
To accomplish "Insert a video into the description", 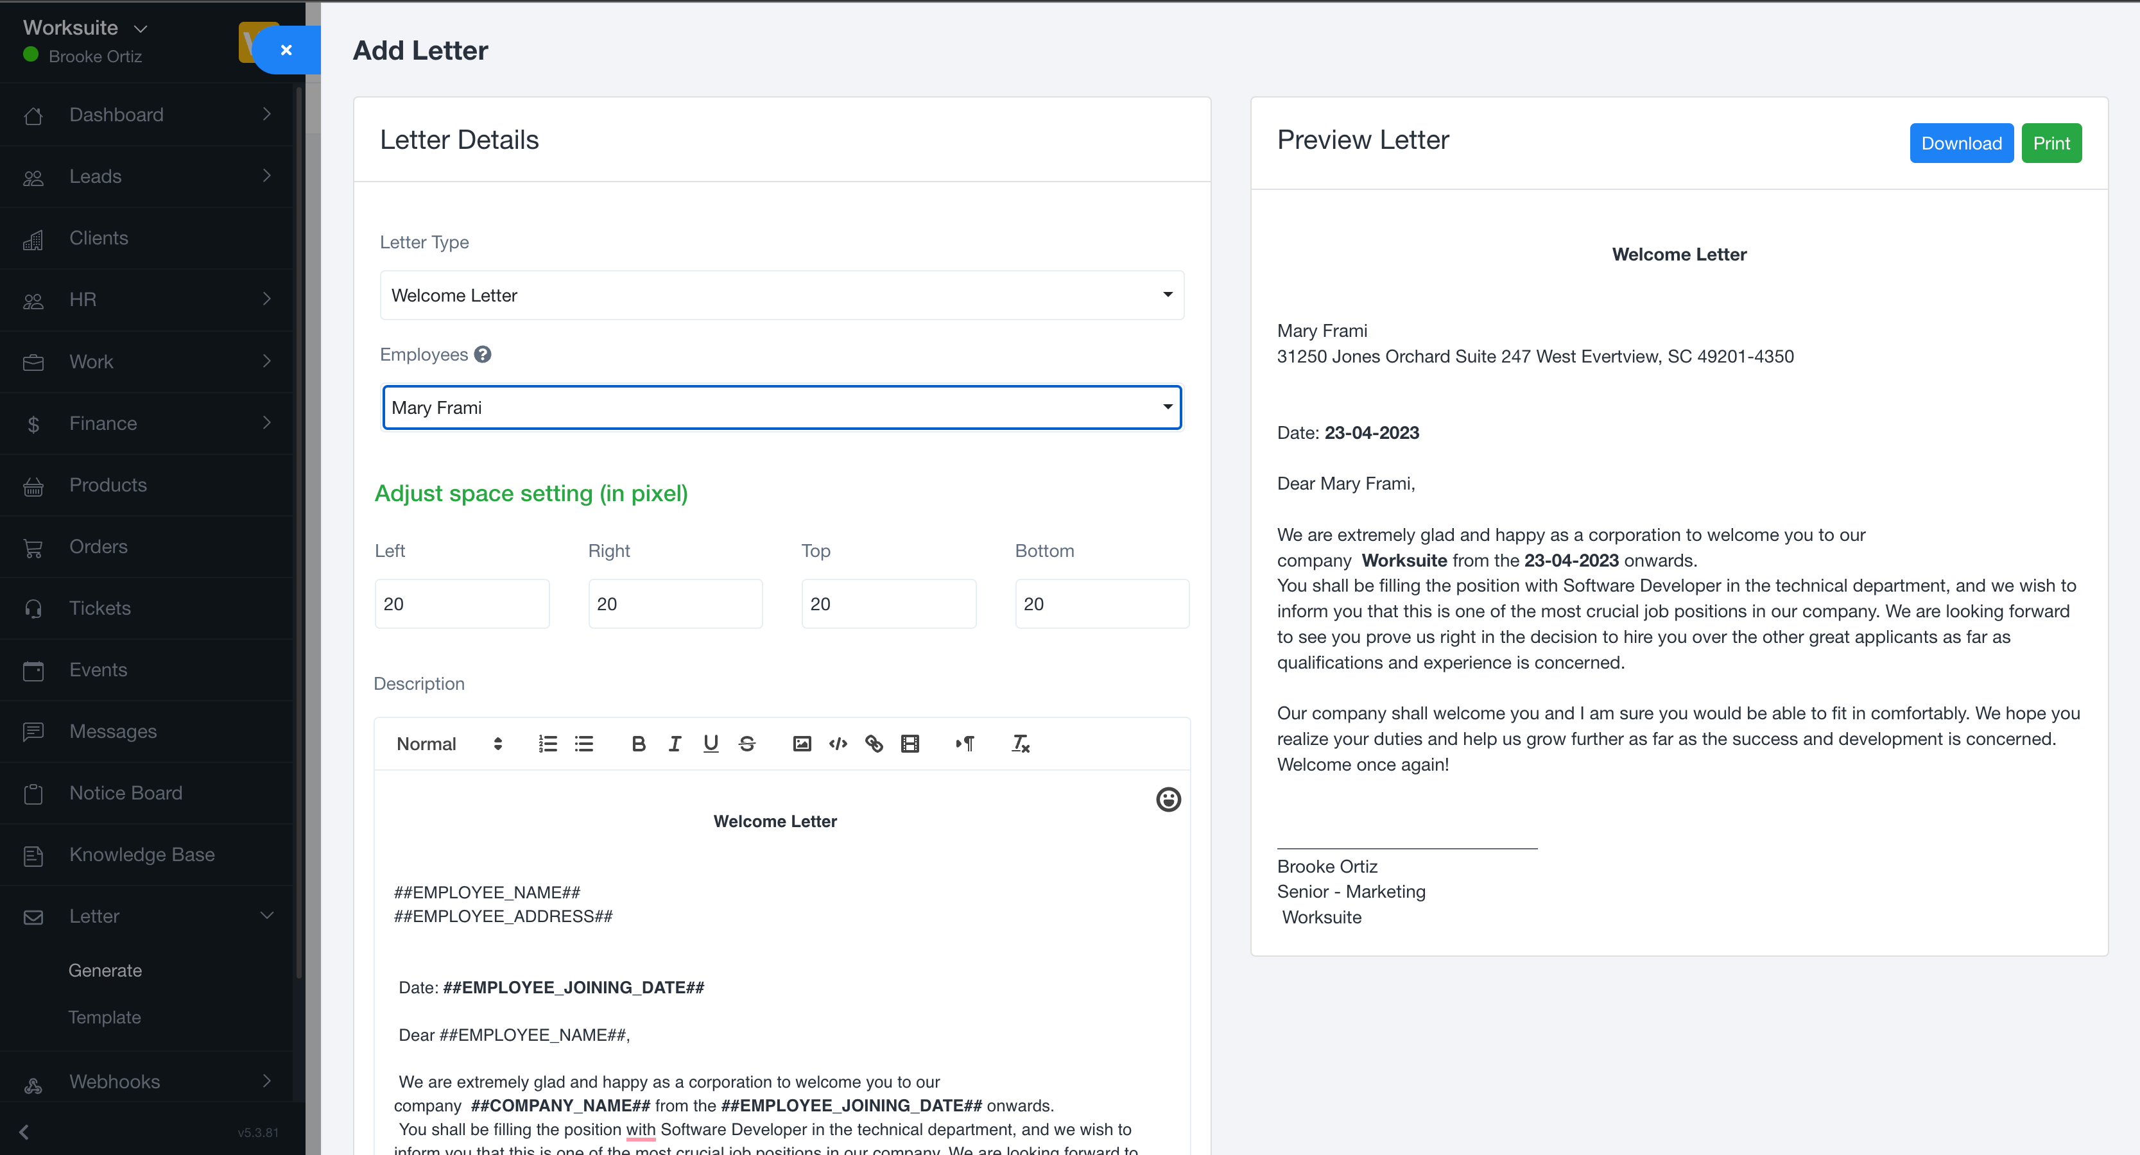I will [x=911, y=743].
